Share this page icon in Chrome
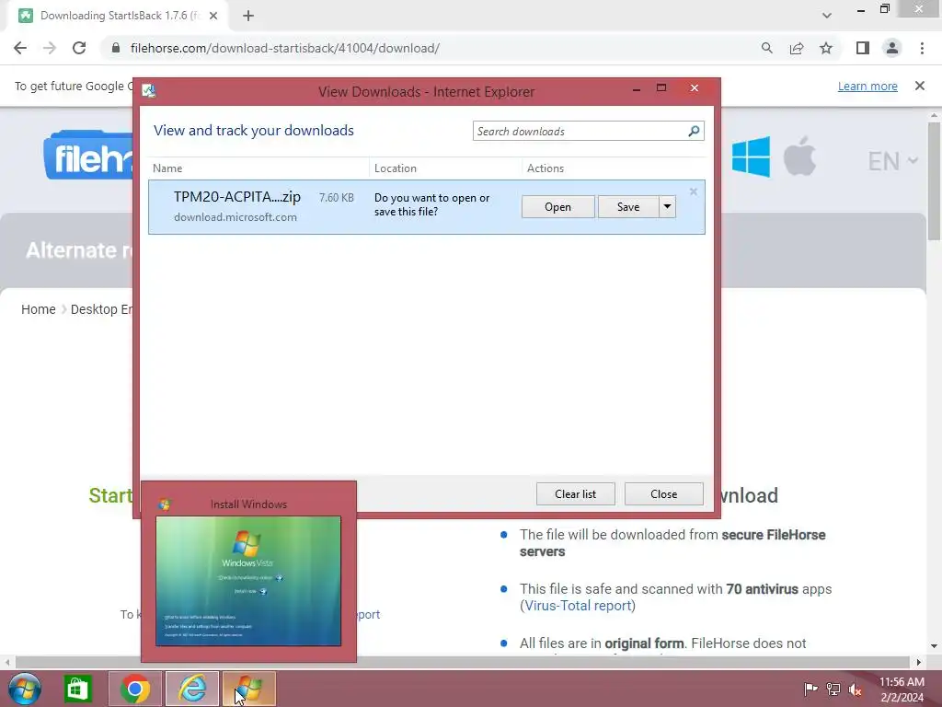 (797, 48)
